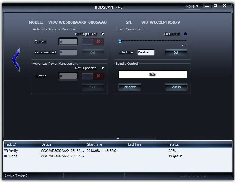Select the RD-Read task row

118,156
